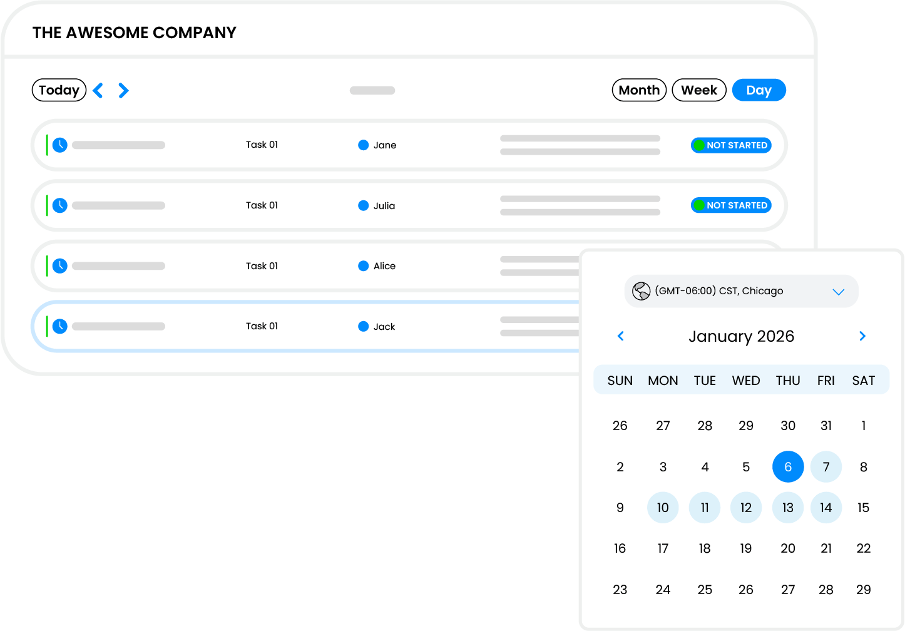Pick selected date 6 in calendar
The height and width of the screenshot is (631, 905).
coord(787,467)
